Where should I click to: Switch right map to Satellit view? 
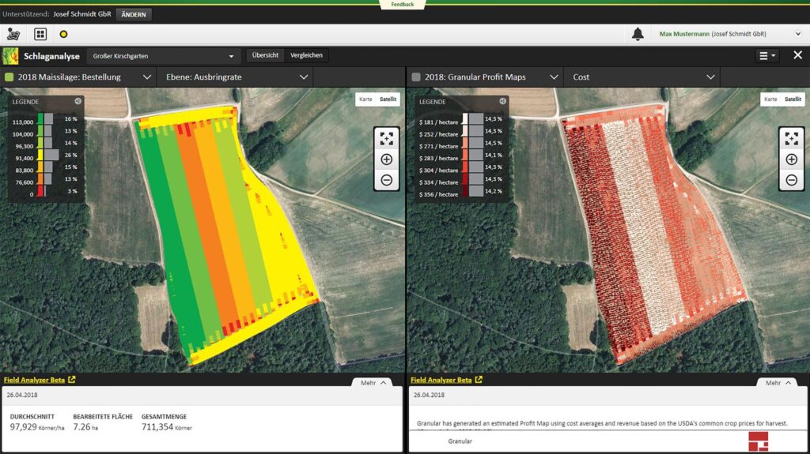[793, 99]
